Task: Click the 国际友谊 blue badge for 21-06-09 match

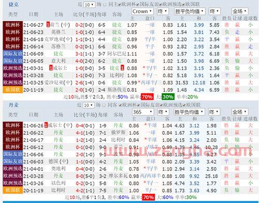Action: 13,54
